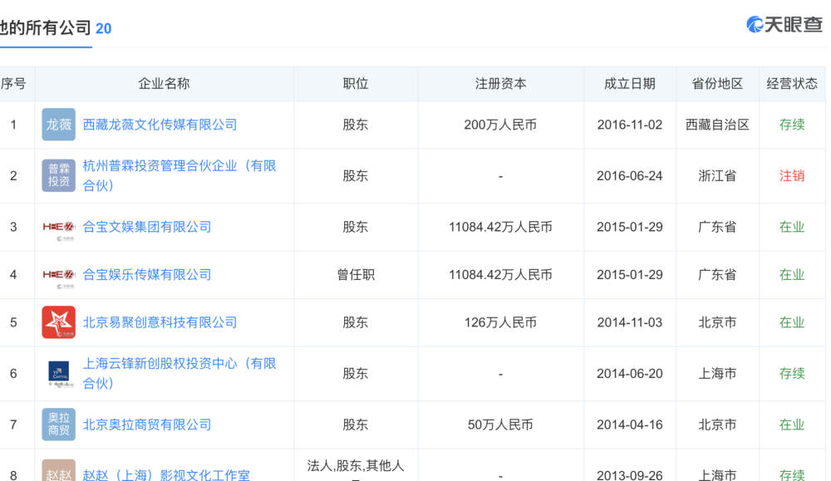This screenshot has height=481, width=831.
Task: Open 上海云锋新创股权投资中心 company link
Action: (179, 374)
